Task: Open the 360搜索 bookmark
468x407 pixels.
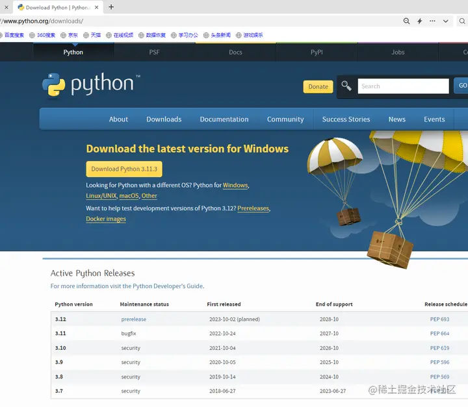Action: pyautogui.click(x=46, y=35)
